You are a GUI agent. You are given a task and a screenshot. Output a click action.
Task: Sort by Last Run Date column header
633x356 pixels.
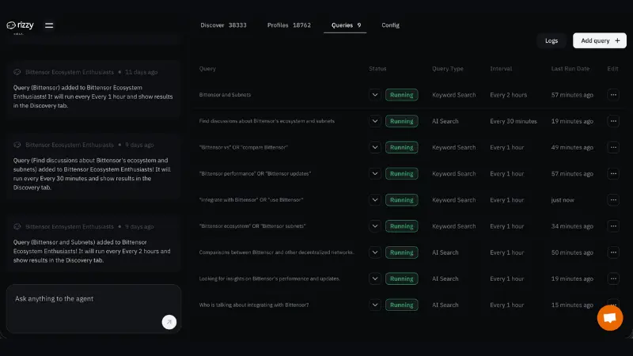pyautogui.click(x=570, y=69)
